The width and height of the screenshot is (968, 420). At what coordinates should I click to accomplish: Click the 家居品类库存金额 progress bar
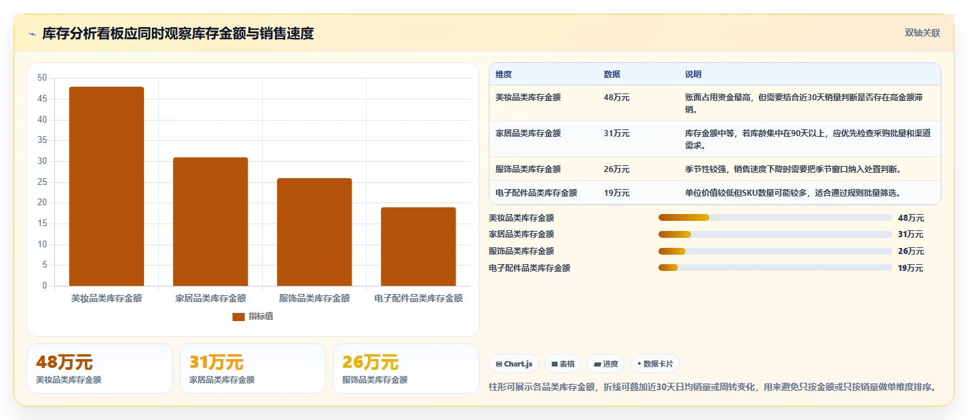pos(775,234)
